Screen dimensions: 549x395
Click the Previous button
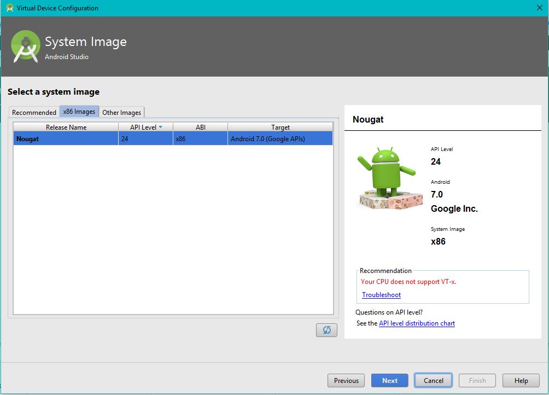click(x=346, y=381)
